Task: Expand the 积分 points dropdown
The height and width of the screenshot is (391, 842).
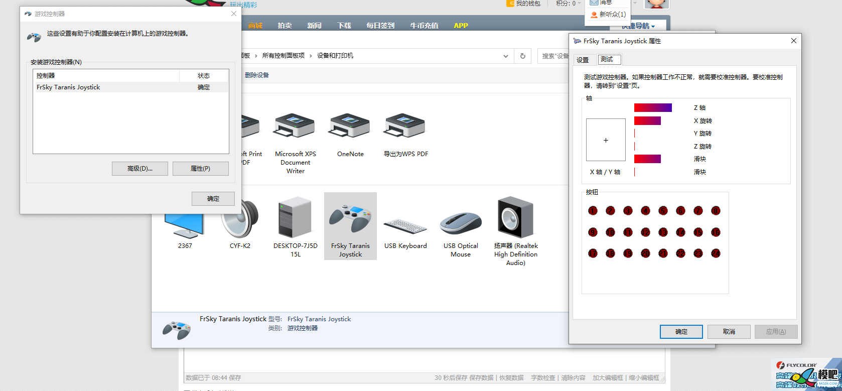Action: (579, 4)
